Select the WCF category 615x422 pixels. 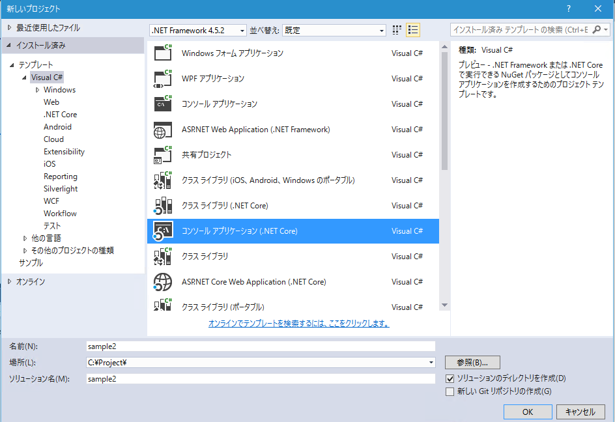click(51, 201)
